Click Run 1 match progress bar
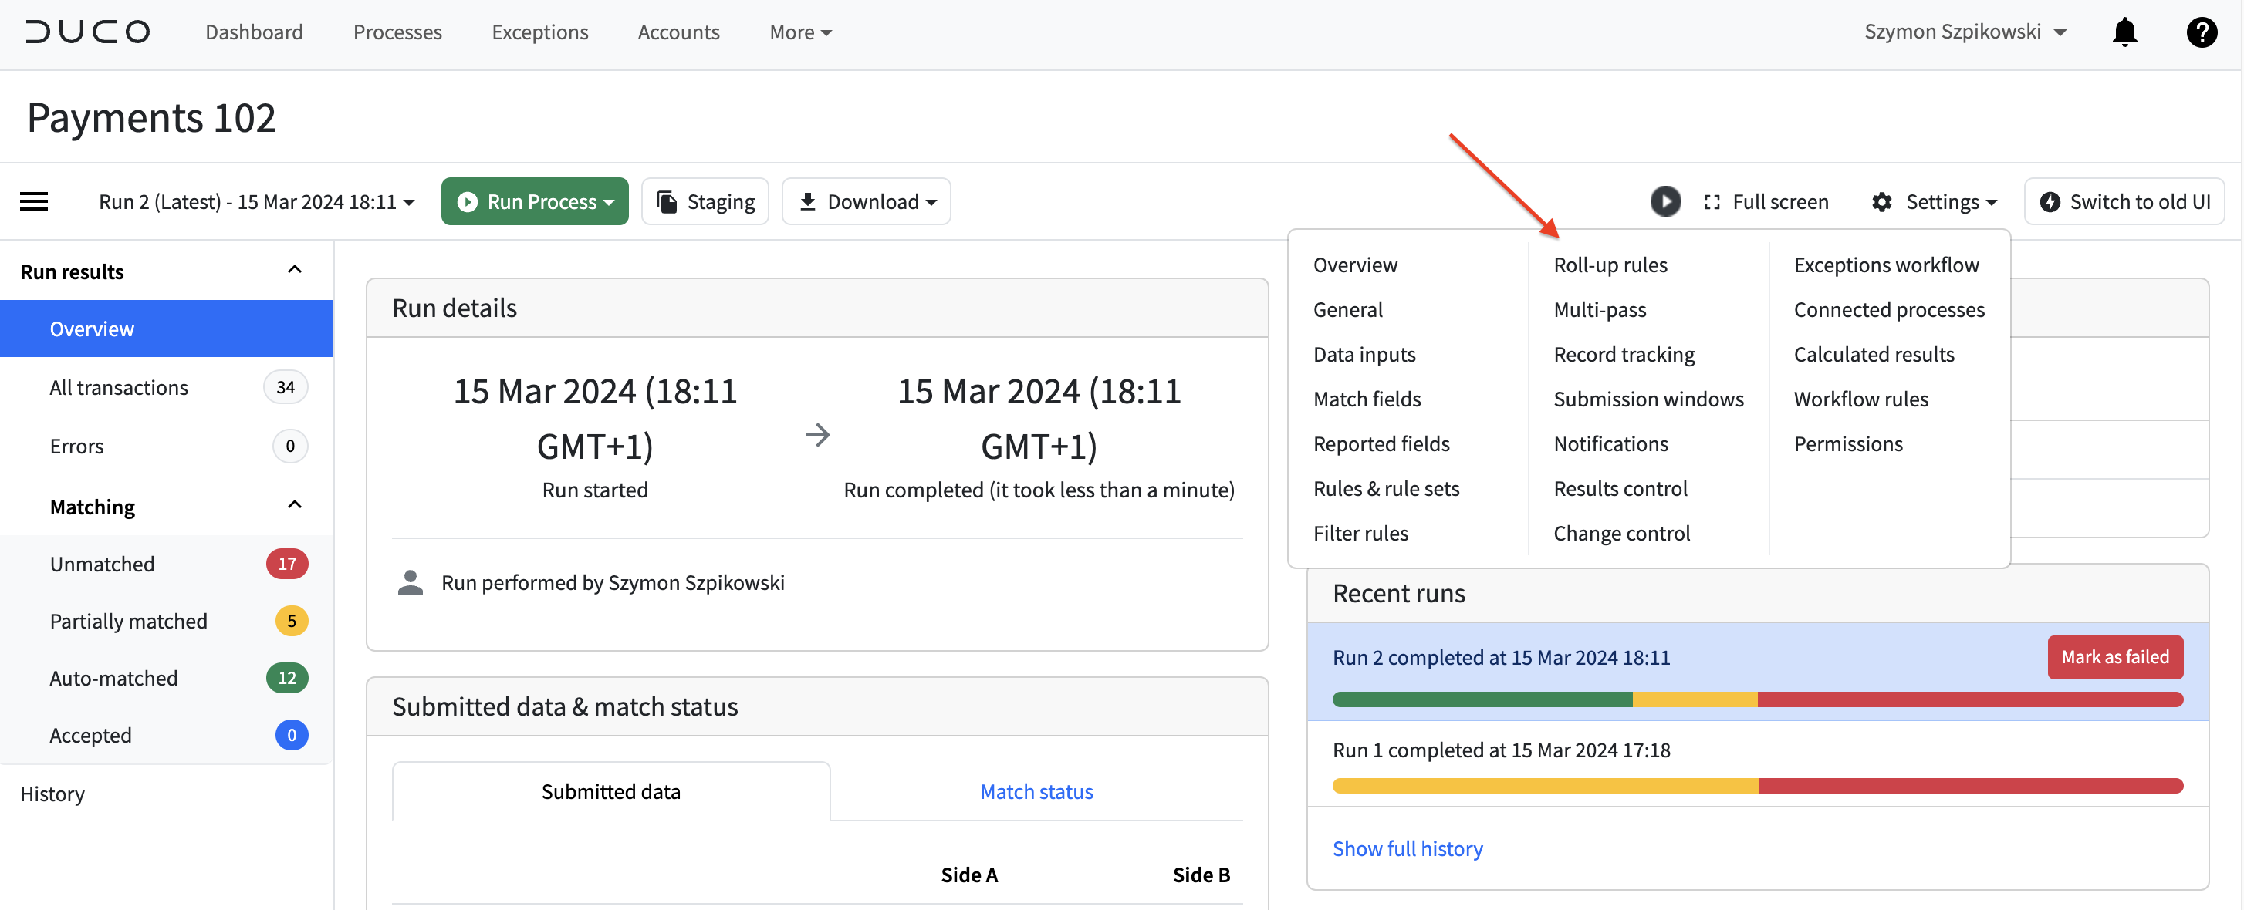Screen dimensions: 2244x910 pyautogui.click(x=1757, y=786)
